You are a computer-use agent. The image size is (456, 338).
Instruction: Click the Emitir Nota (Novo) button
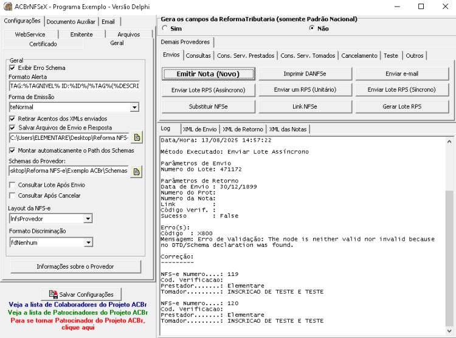click(x=208, y=74)
